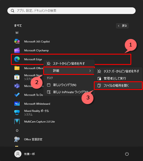143x161 pixels.
Task: Click the window icon beside 新しいウィンドウ(N)
Action: [49, 85]
